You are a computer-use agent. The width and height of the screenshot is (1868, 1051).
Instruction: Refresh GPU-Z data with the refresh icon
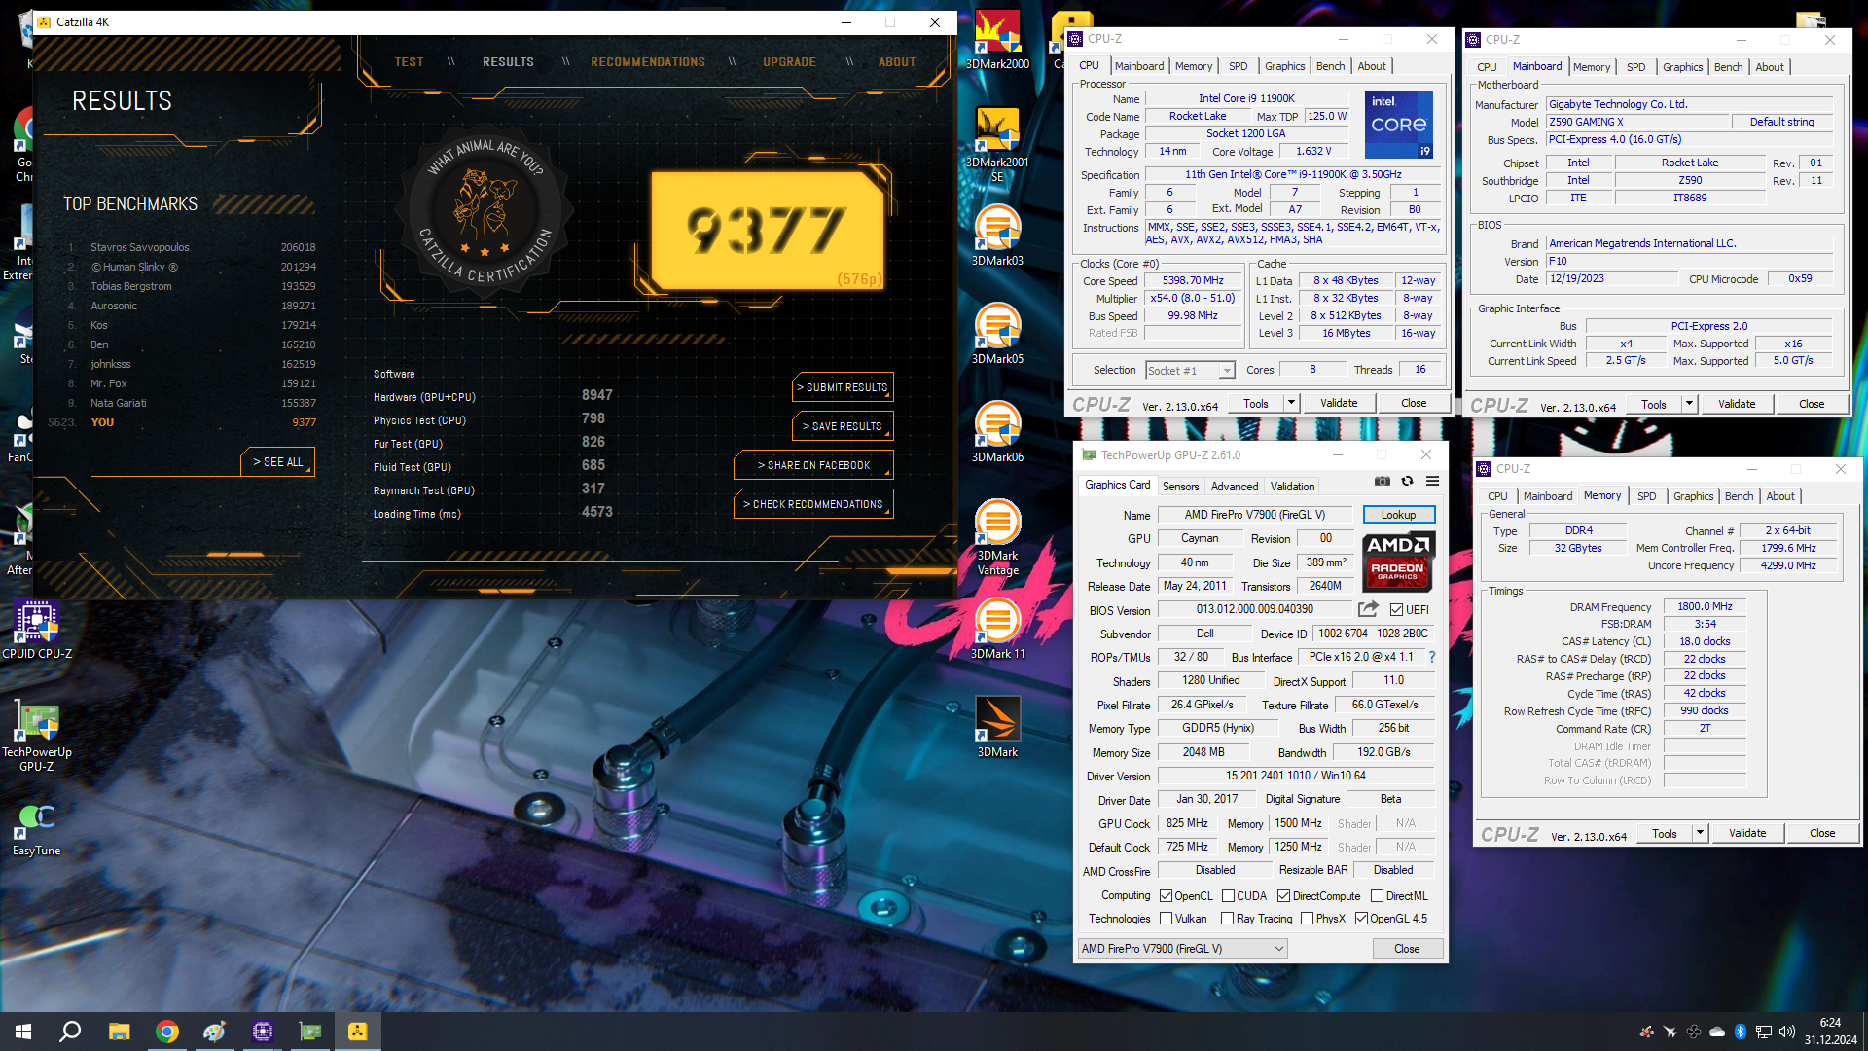pyautogui.click(x=1407, y=481)
